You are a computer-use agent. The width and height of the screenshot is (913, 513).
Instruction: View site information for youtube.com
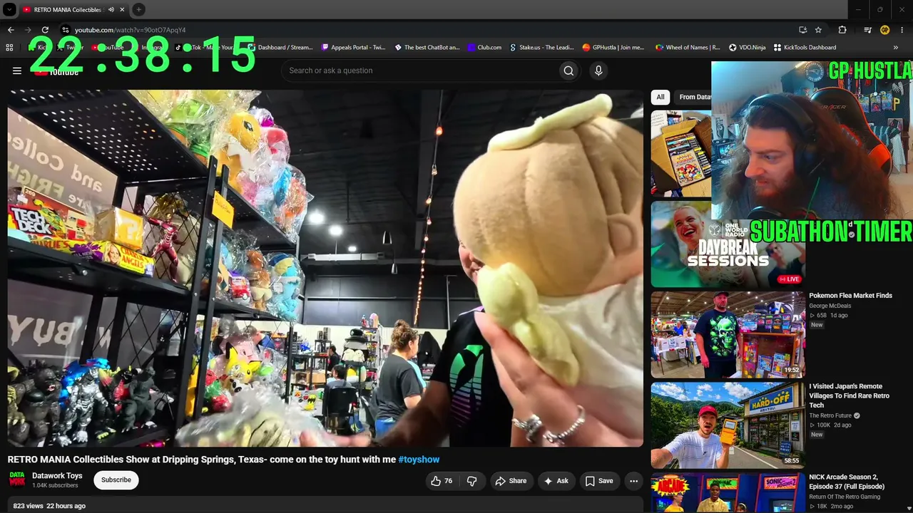(65, 30)
